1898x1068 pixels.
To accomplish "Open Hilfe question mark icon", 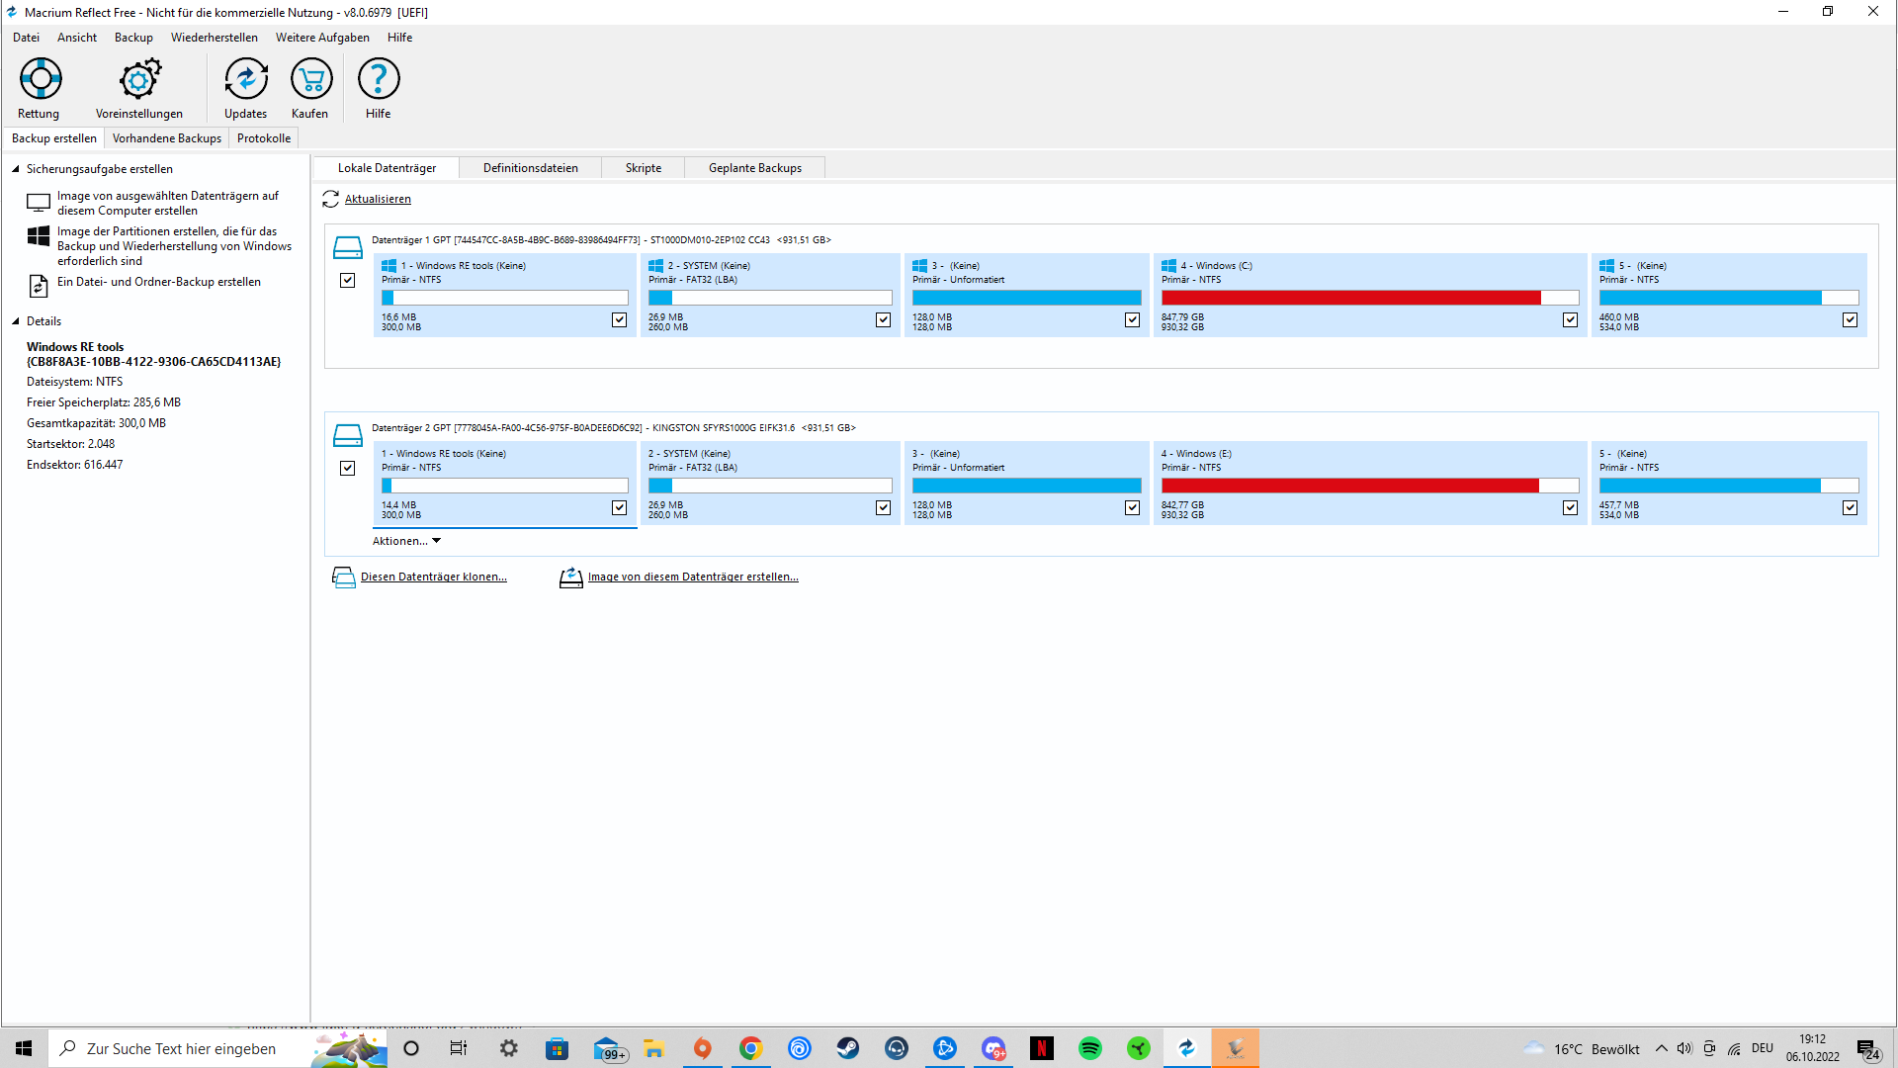I will point(378,79).
